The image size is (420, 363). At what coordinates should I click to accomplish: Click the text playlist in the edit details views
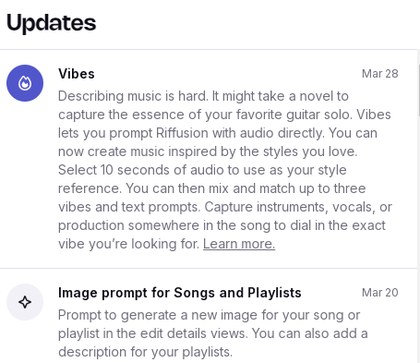[x=153, y=333]
